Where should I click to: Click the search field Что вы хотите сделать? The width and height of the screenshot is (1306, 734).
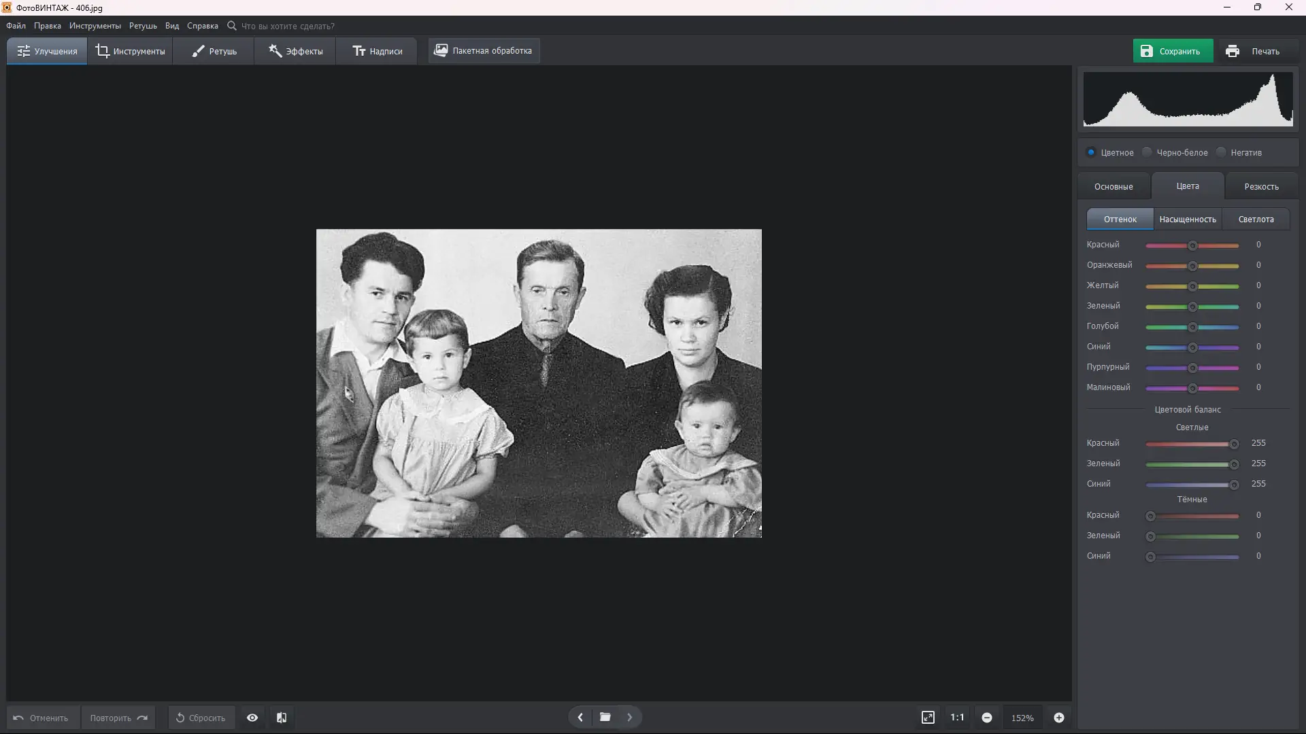(288, 26)
